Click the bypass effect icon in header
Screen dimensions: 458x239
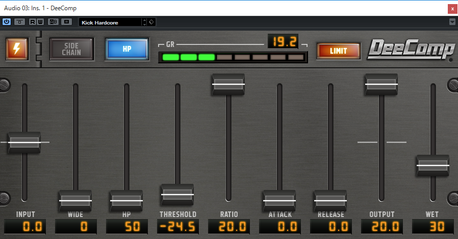(x=19, y=22)
